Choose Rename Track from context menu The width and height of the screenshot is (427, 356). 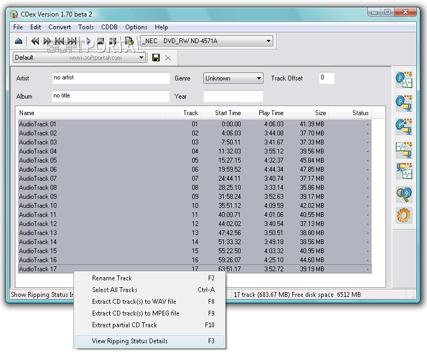coord(150,278)
